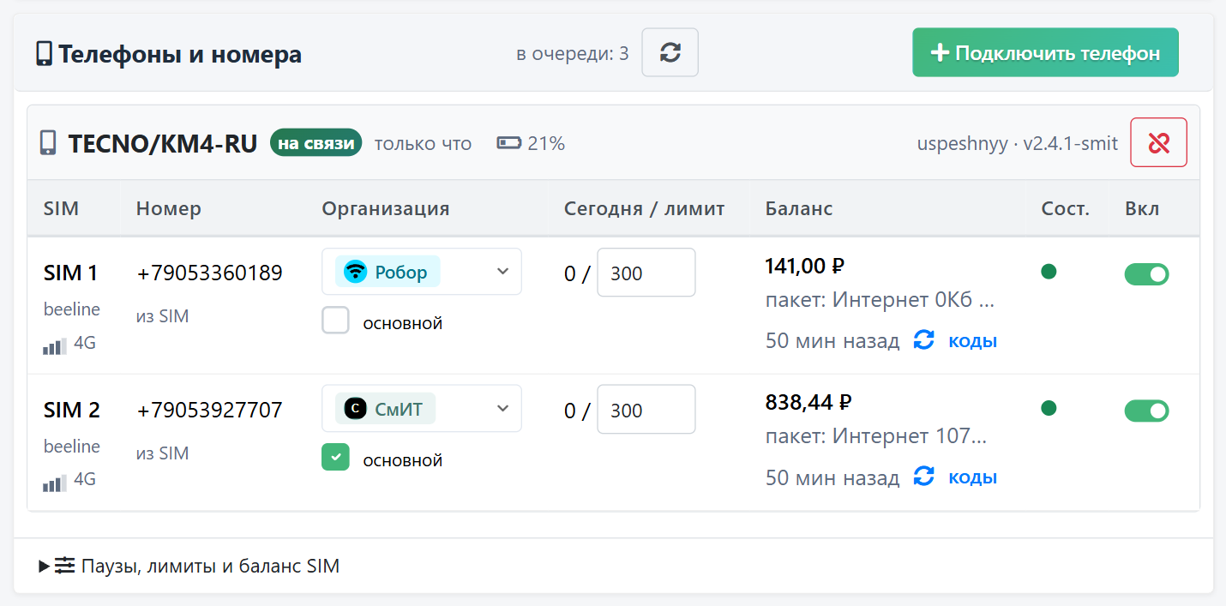
Task: Click the в очереди: 3 label
Action: (573, 53)
